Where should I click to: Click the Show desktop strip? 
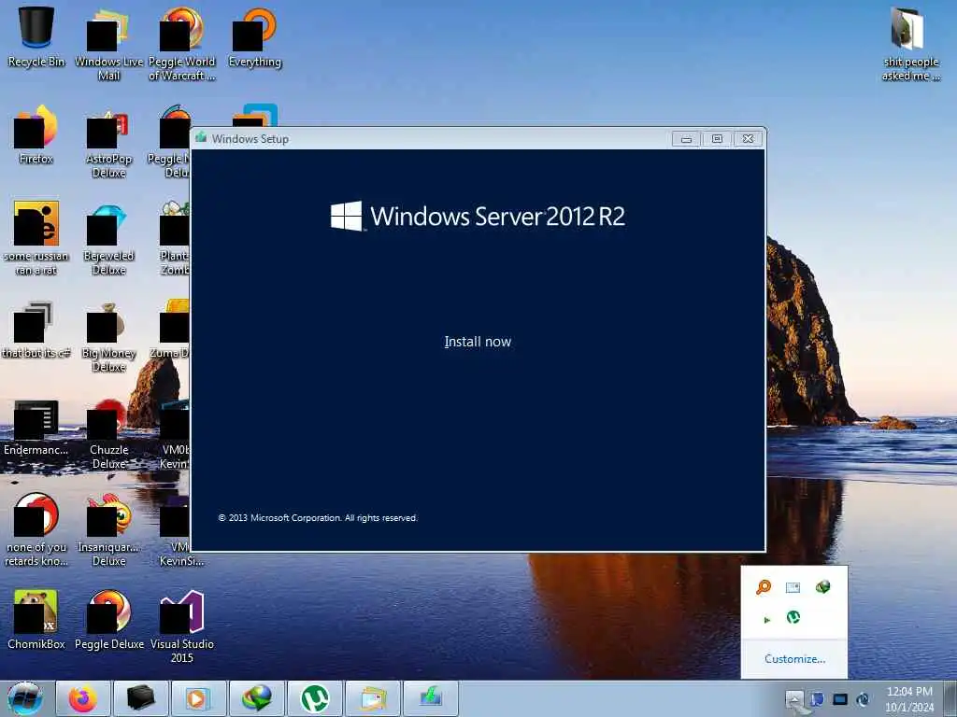click(950, 699)
